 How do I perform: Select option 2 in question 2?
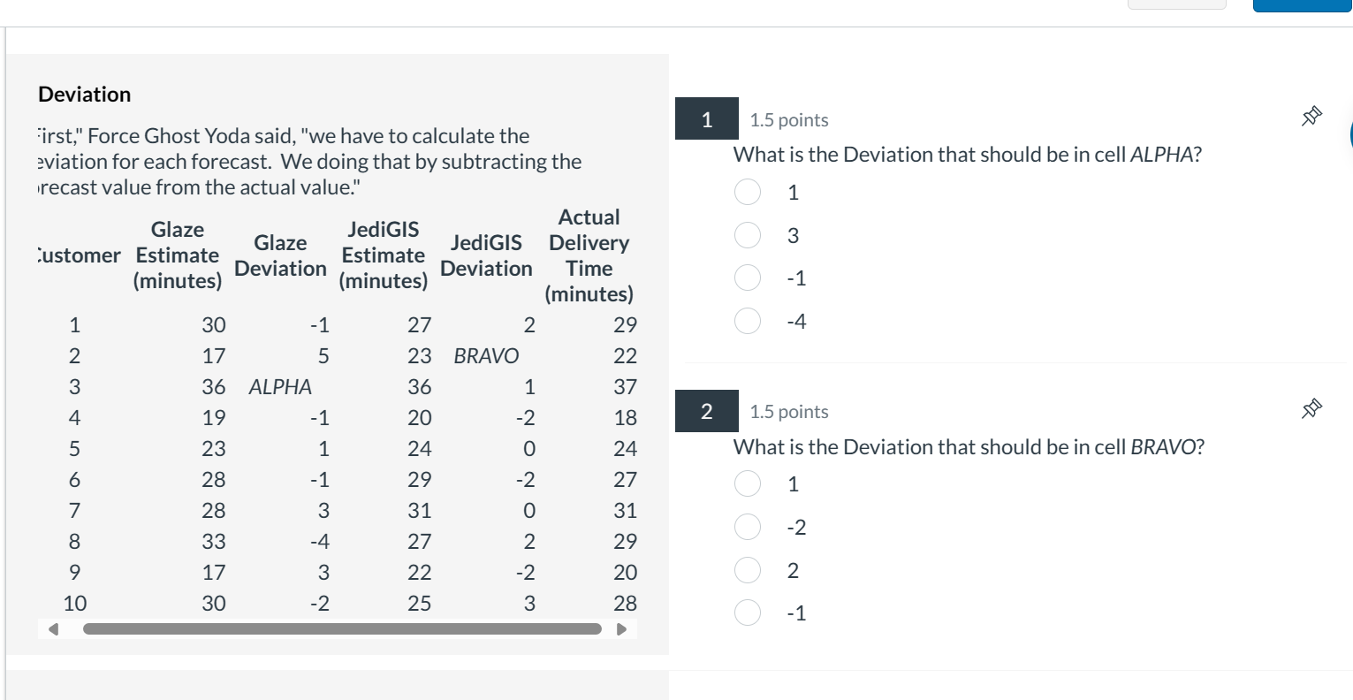(748, 570)
